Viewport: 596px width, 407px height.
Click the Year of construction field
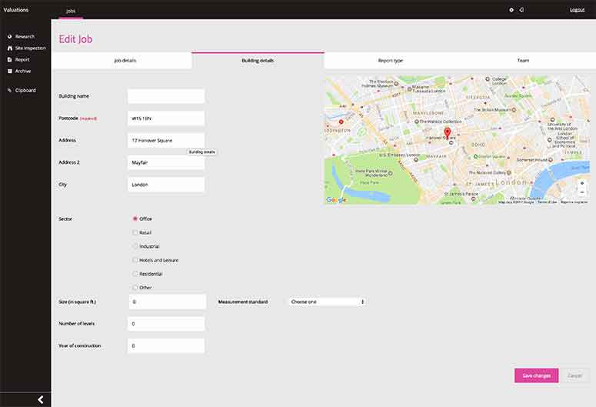[166, 345]
